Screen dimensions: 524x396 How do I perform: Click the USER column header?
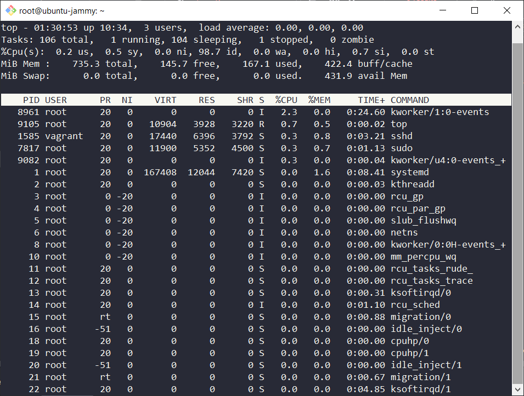click(56, 100)
